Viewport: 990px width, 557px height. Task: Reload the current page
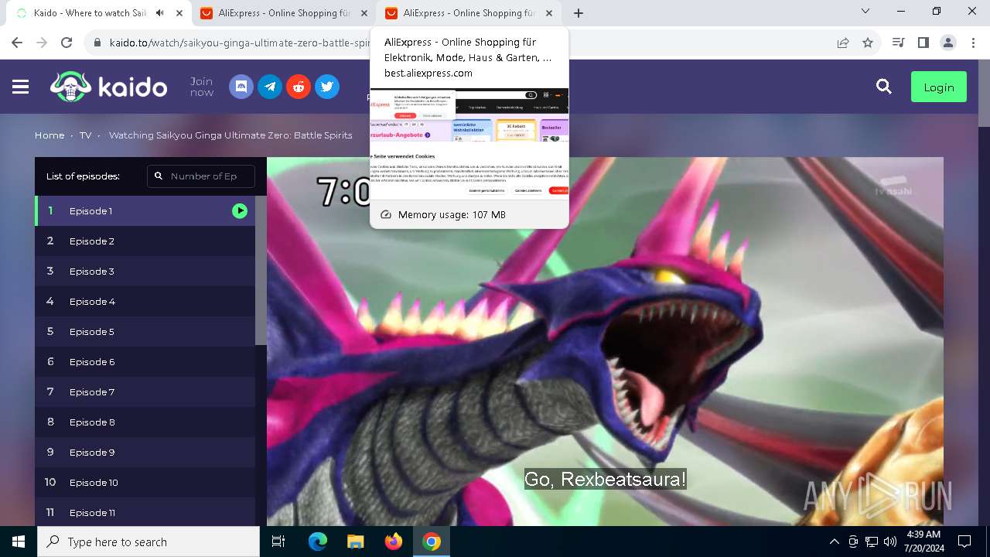coord(67,43)
